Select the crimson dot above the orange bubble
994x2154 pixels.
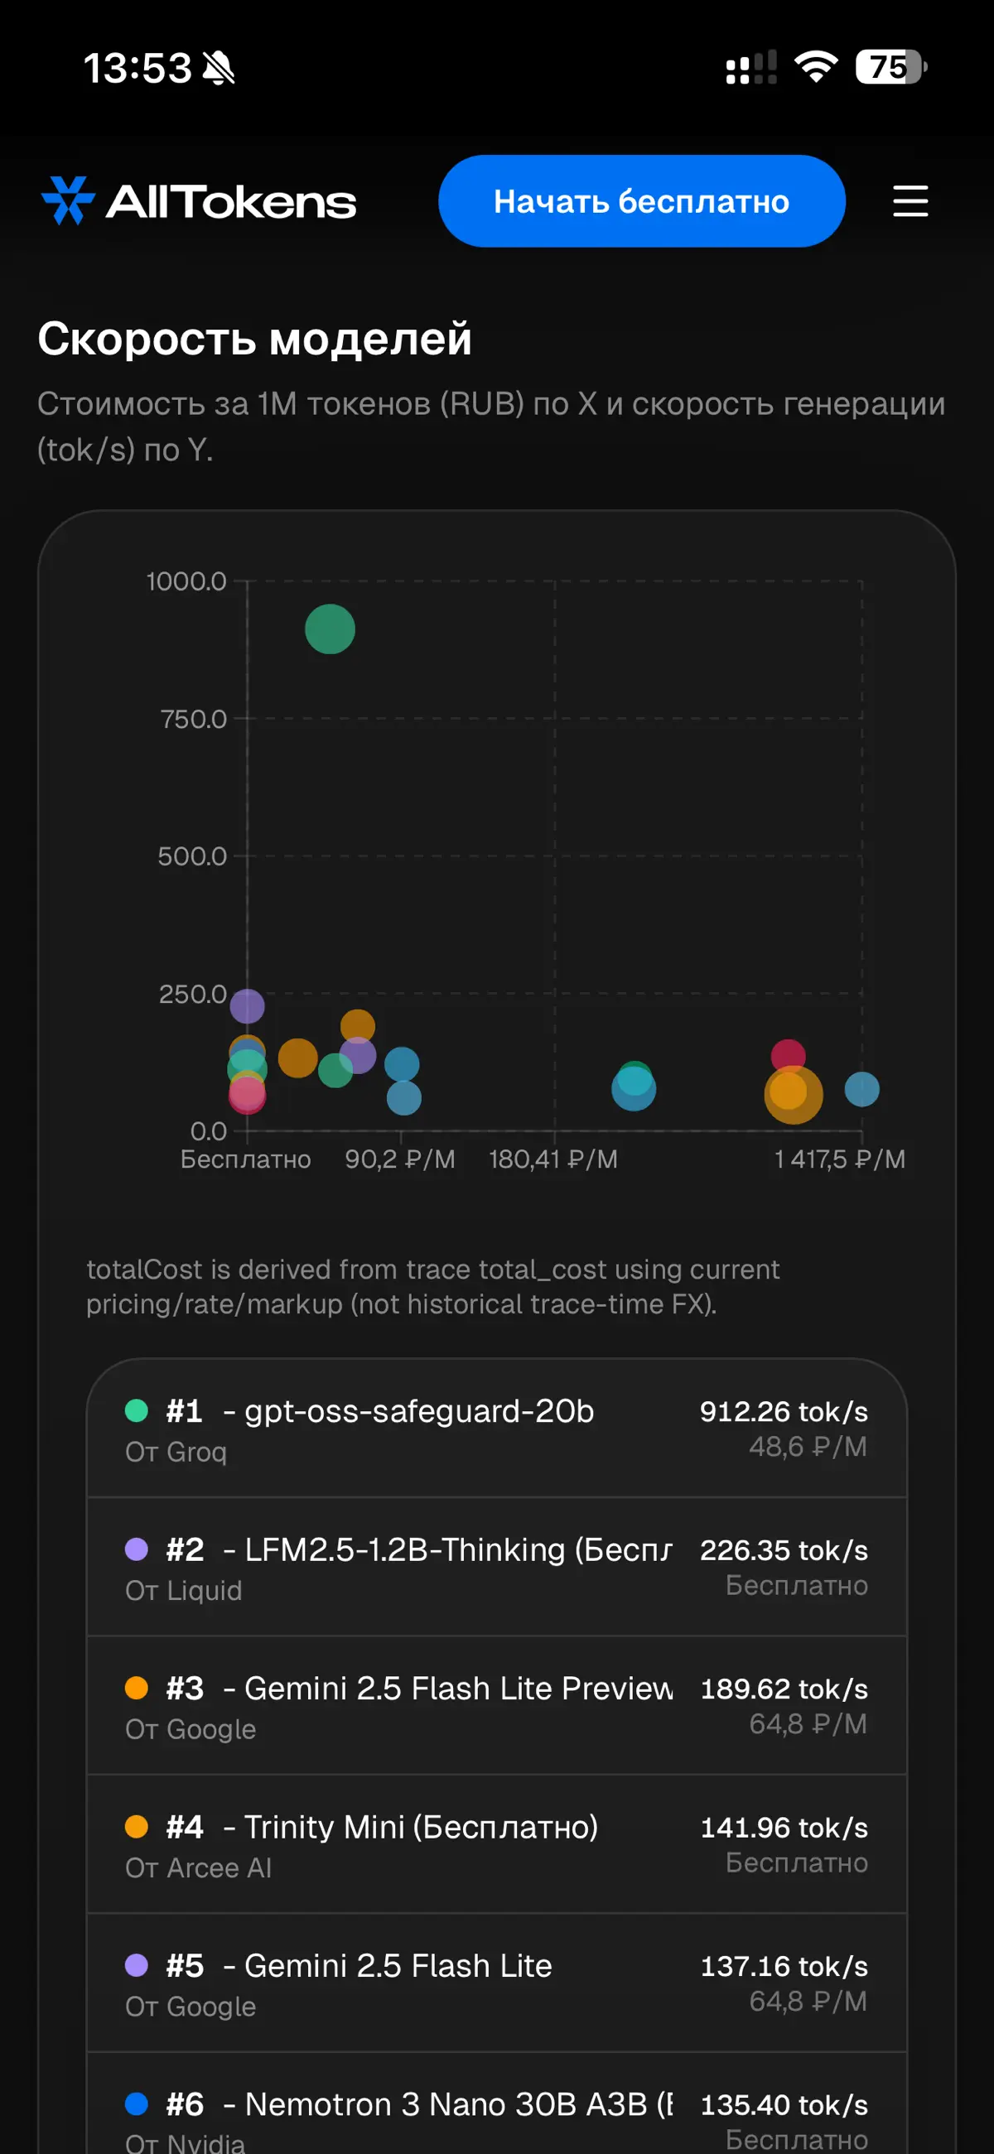788,1055
